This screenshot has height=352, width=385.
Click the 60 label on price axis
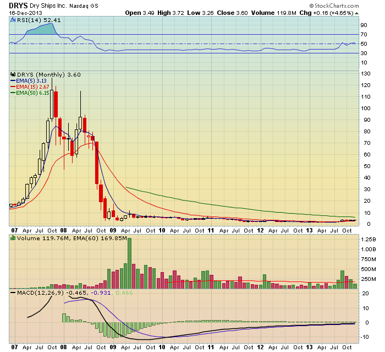(x=367, y=154)
